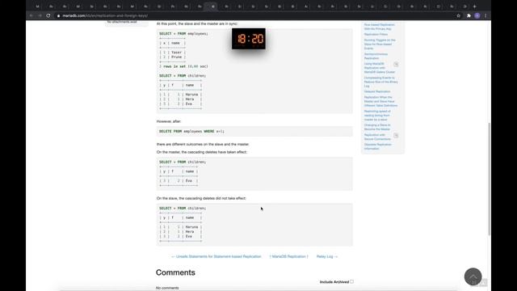This screenshot has width=517, height=291.
Task: Click the '2 rows in set' result line
Action: pos(183,66)
